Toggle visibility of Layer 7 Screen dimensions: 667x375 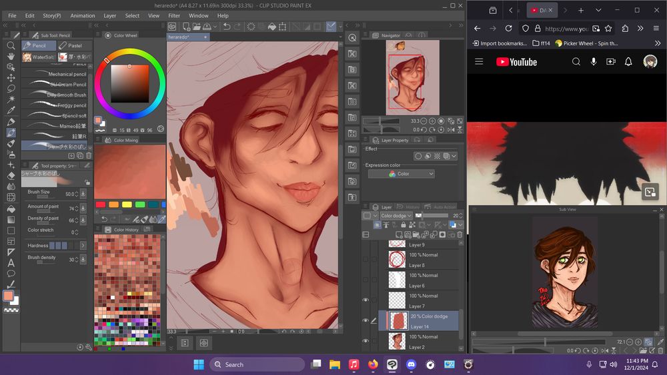366,300
